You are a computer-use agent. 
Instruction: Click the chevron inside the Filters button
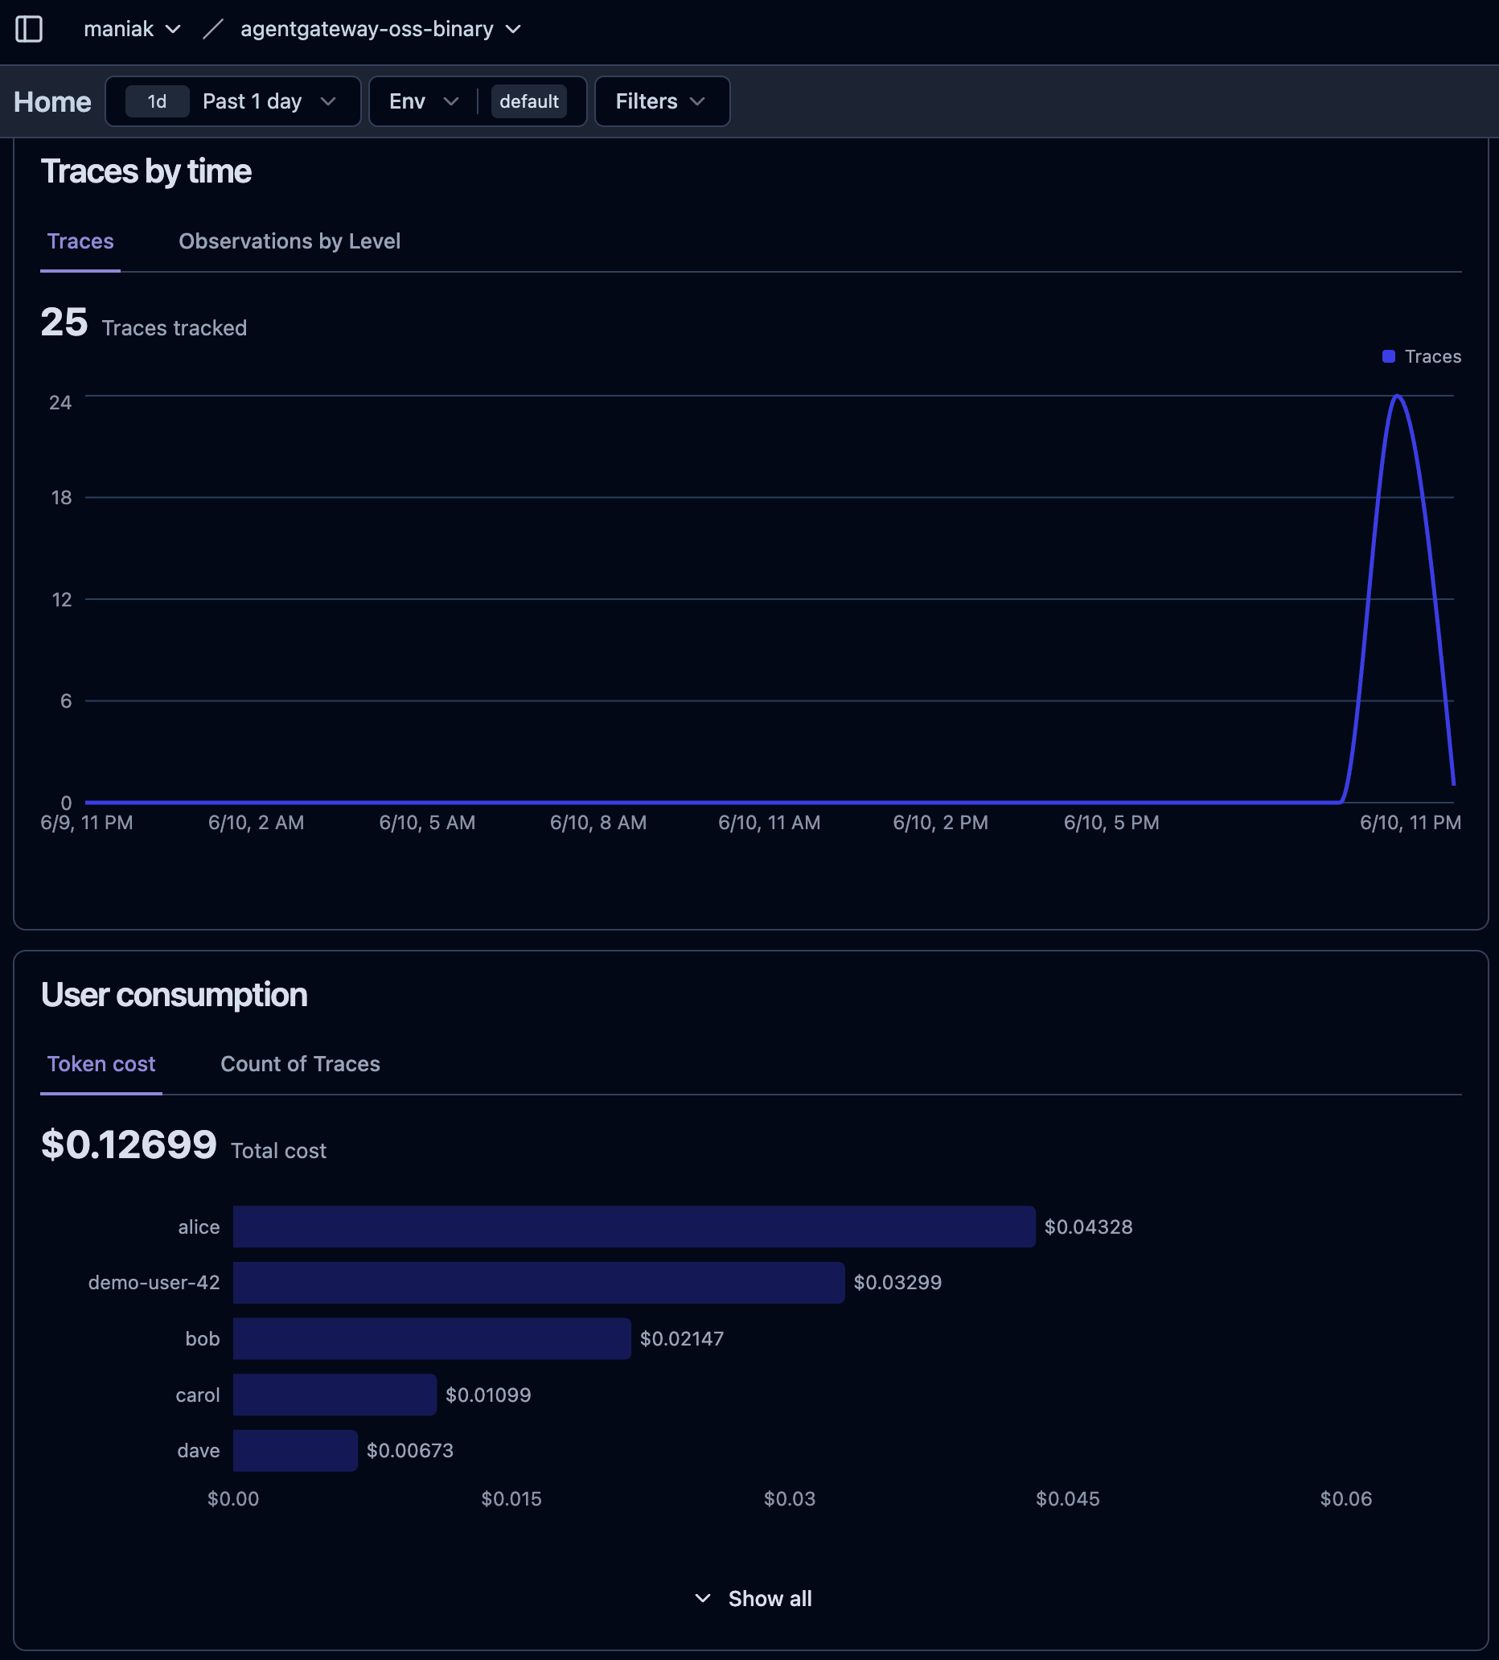click(x=697, y=101)
